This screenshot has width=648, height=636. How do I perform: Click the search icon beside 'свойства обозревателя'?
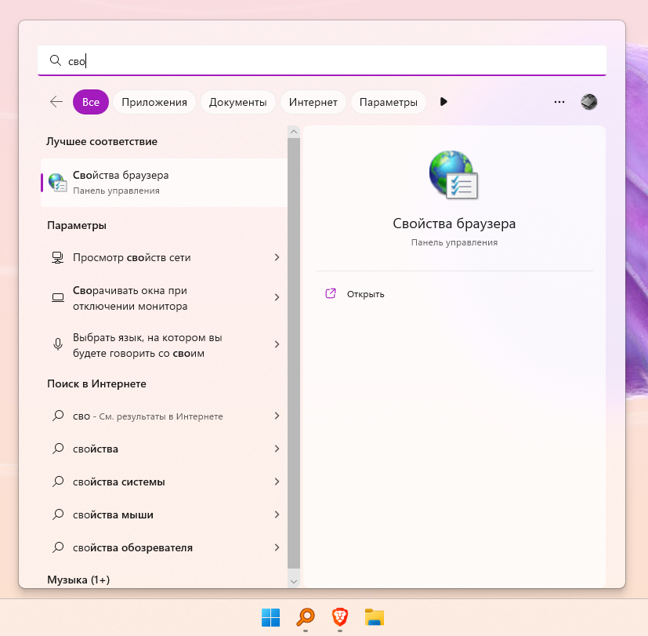point(58,547)
